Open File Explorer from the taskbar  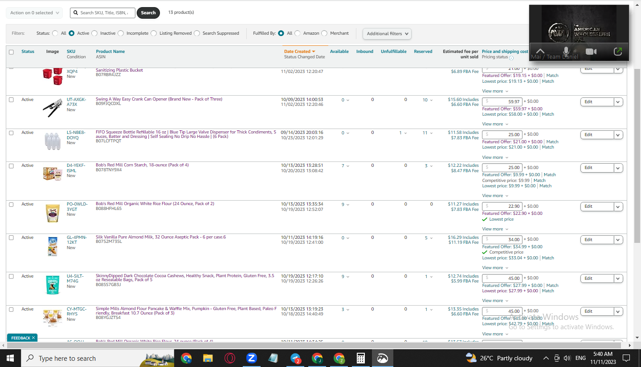point(208,358)
